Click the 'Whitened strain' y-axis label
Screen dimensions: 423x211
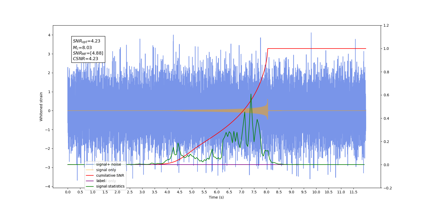pyautogui.click(x=41, y=107)
